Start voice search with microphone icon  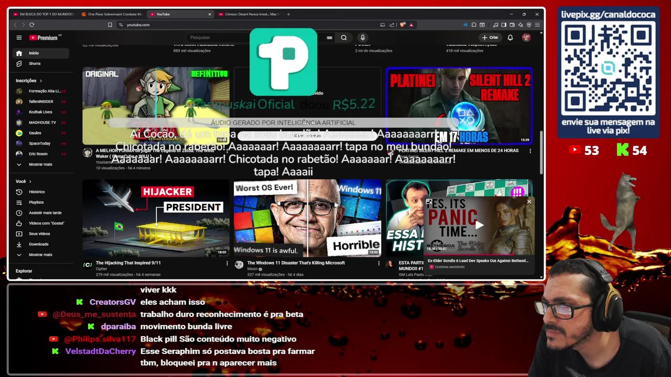coord(362,38)
